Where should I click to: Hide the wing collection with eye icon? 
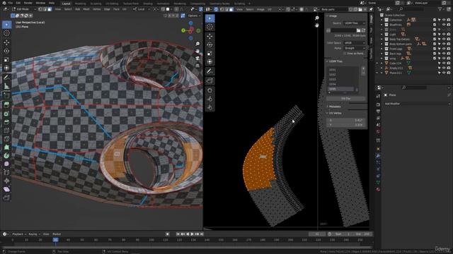444,59
